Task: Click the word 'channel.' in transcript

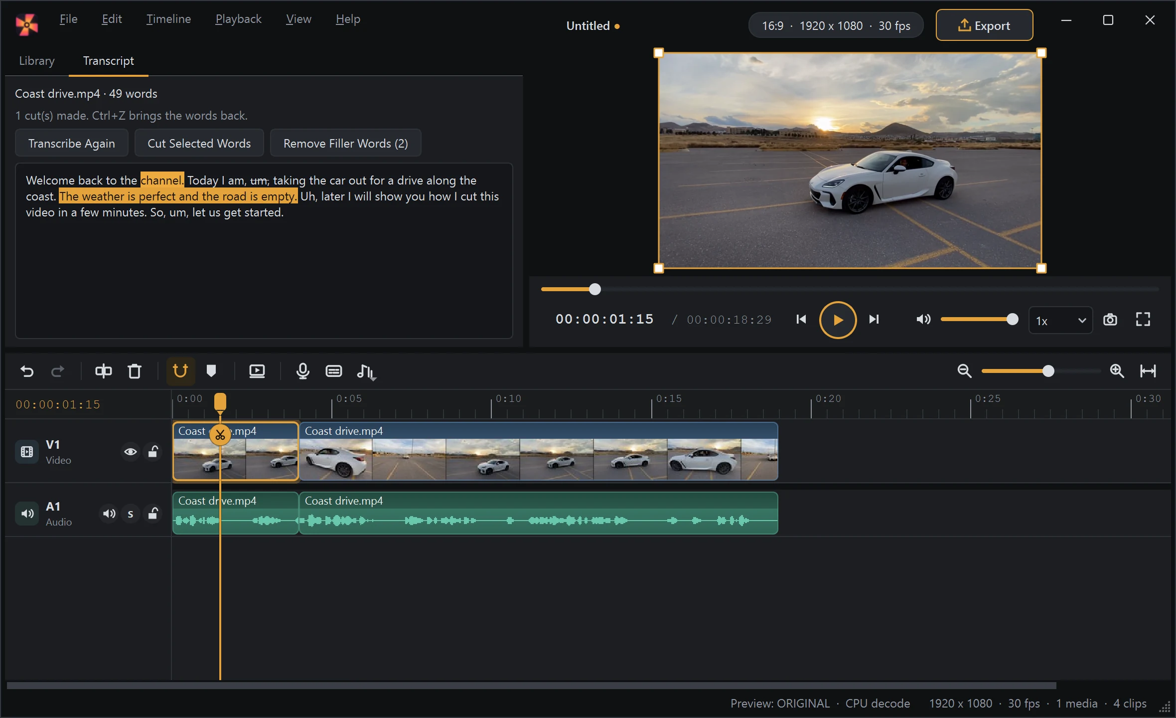Action: click(x=162, y=180)
